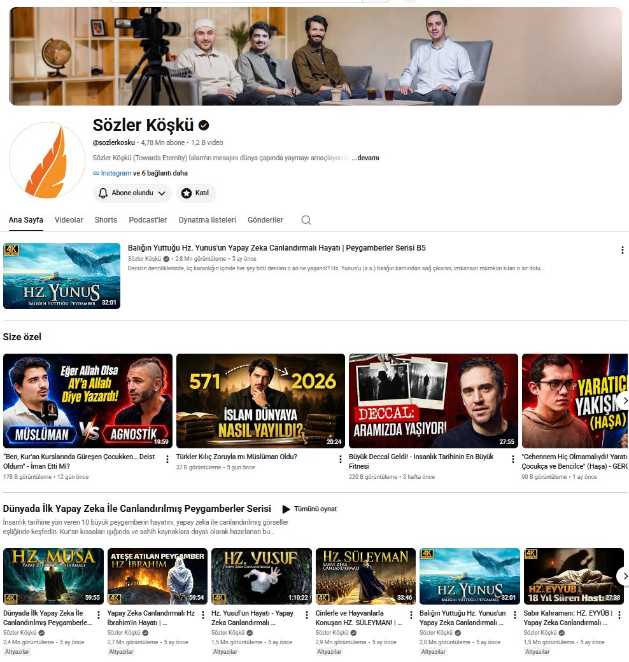629x662 pixels.
Task: Advance the Peygamberler Serisi shelf with the right arrow
Action: [x=625, y=576]
